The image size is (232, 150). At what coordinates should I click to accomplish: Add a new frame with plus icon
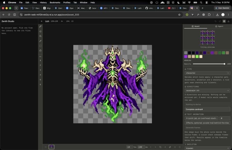[165, 147]
